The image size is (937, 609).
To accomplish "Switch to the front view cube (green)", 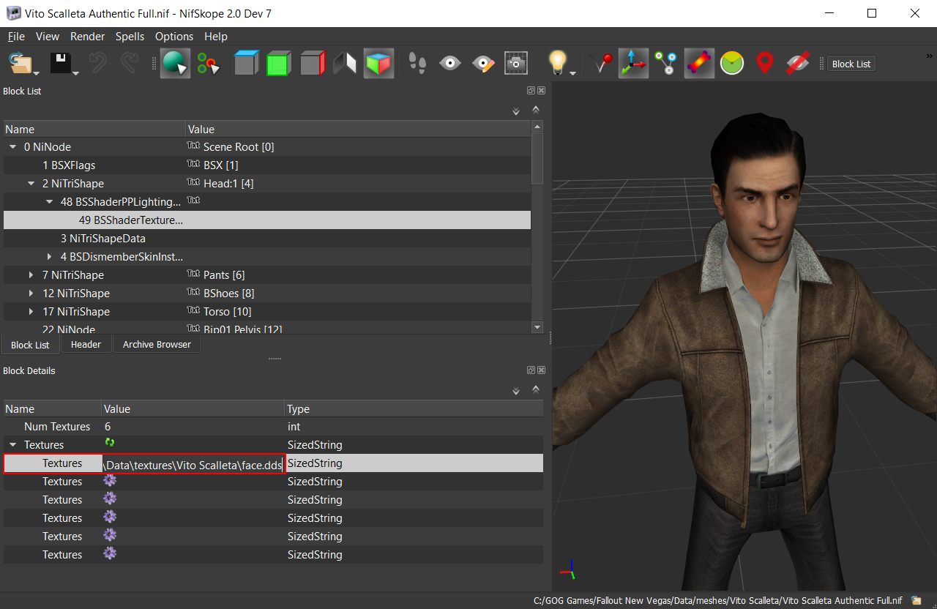I will [279, 64].
